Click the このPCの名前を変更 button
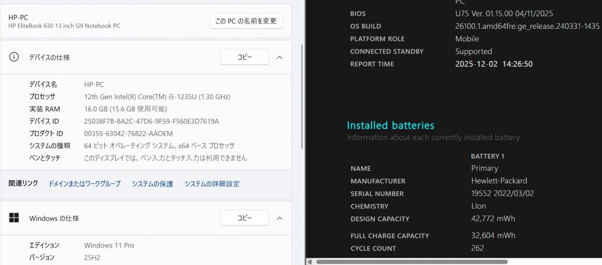Screen dimensions: 602x265 coord(246,21)
